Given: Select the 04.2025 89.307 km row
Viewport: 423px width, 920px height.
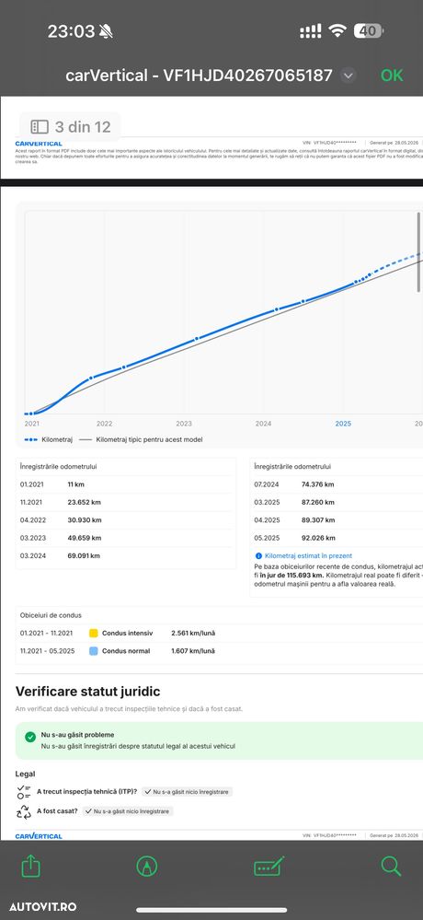Looking at the screenshot, I should pyautogui.click(x=337, y=519).
